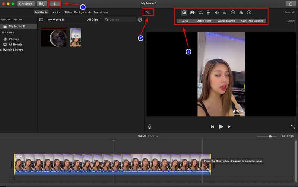Click the timeline zoom slider
The image size is (298, 187).
270,136
